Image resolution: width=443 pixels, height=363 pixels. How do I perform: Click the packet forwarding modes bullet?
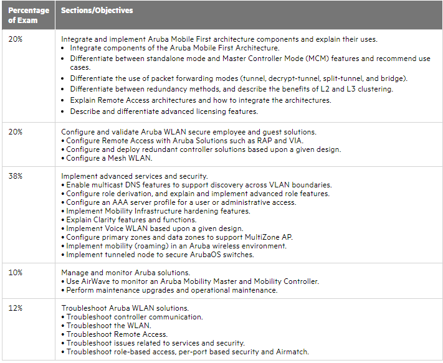click(x=239, y=78)
